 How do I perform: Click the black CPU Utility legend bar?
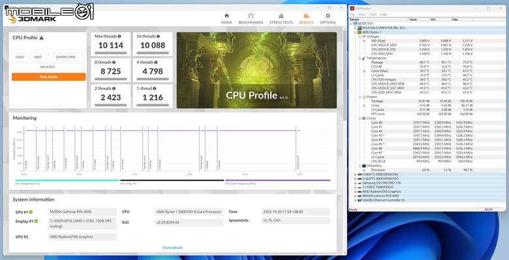tap(172, 181)
